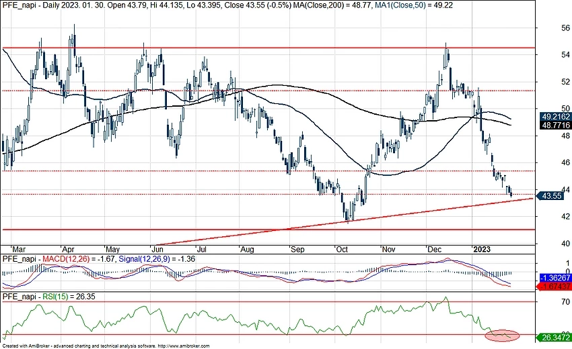Click the 'Dec' month label on time axis
Viewport: 572px width, 349px height.
(x=434, y=250)
